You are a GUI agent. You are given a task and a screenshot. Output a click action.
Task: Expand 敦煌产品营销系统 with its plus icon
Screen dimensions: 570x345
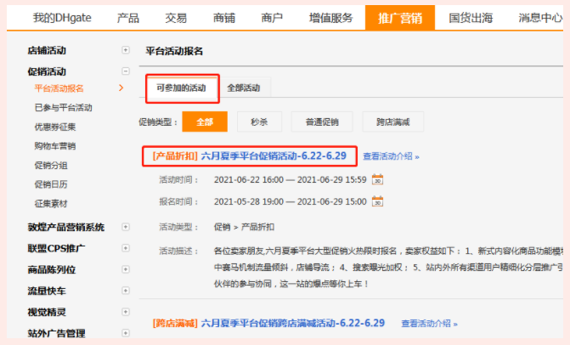pos(126,227)
